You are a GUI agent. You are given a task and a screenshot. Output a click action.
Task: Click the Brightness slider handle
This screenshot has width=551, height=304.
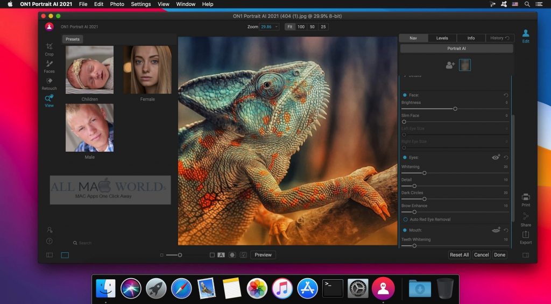click(x=455, y=109)
